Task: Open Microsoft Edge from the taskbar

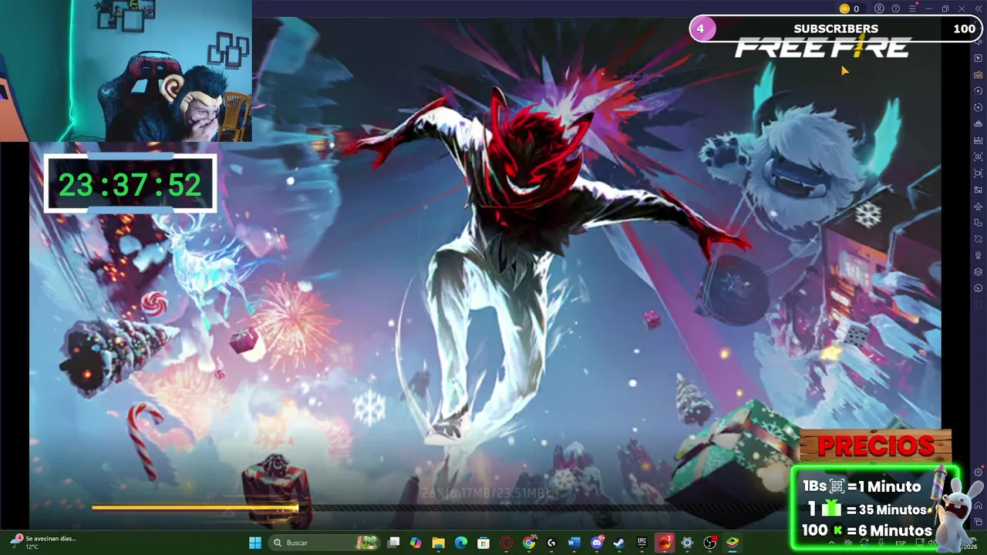Action: [x=461, y=543]
